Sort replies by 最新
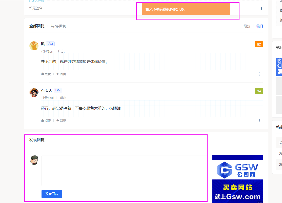 click(x=247, y=26)
